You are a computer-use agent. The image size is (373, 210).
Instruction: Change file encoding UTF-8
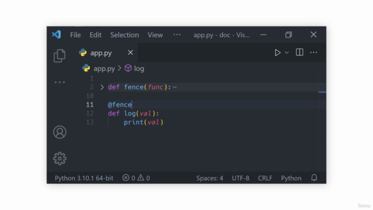[x=241, y=178]
